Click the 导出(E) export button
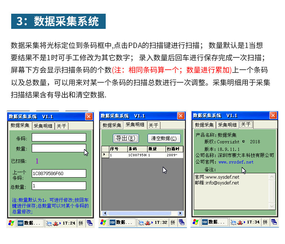 coord(126,138)
